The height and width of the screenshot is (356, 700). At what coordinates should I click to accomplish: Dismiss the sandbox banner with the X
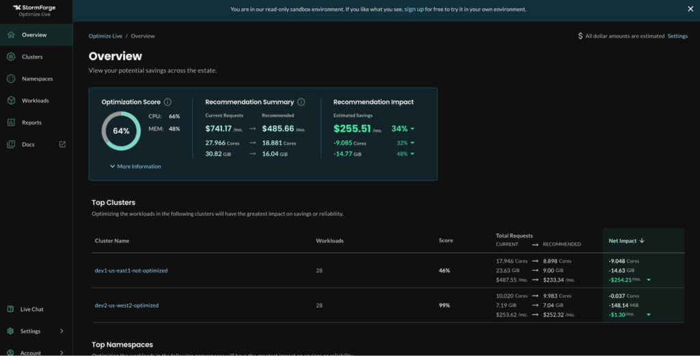point(690,9)
